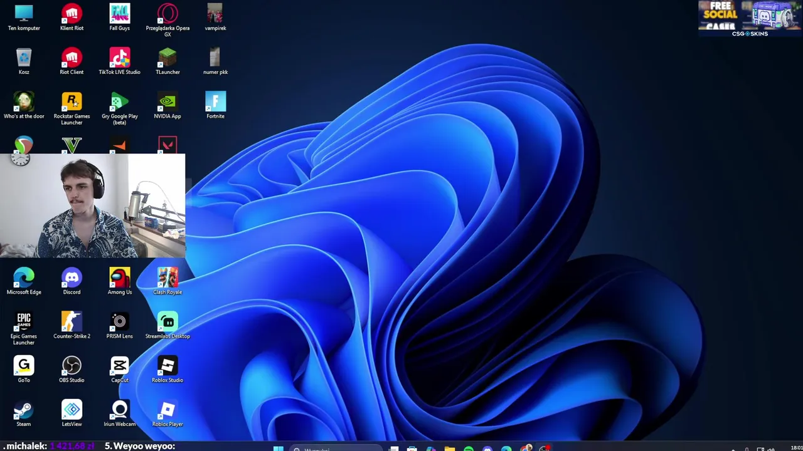Viewport: 803px width, 451px height.
Task: Open the vampirek desktop file
Action: click(215, 18)
